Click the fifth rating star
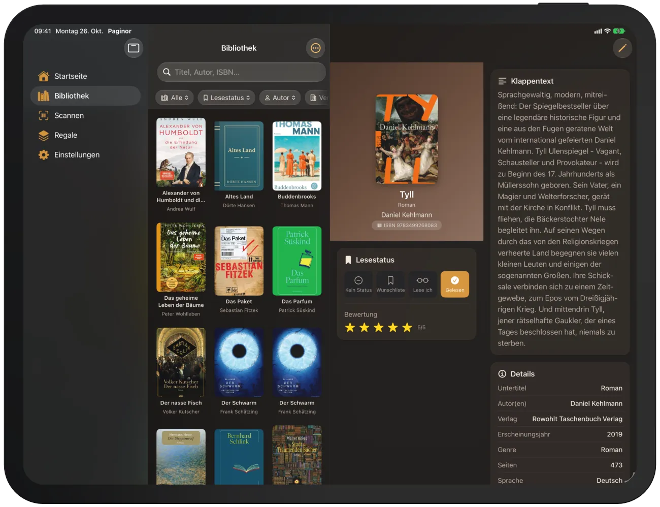 pos(407,328)
